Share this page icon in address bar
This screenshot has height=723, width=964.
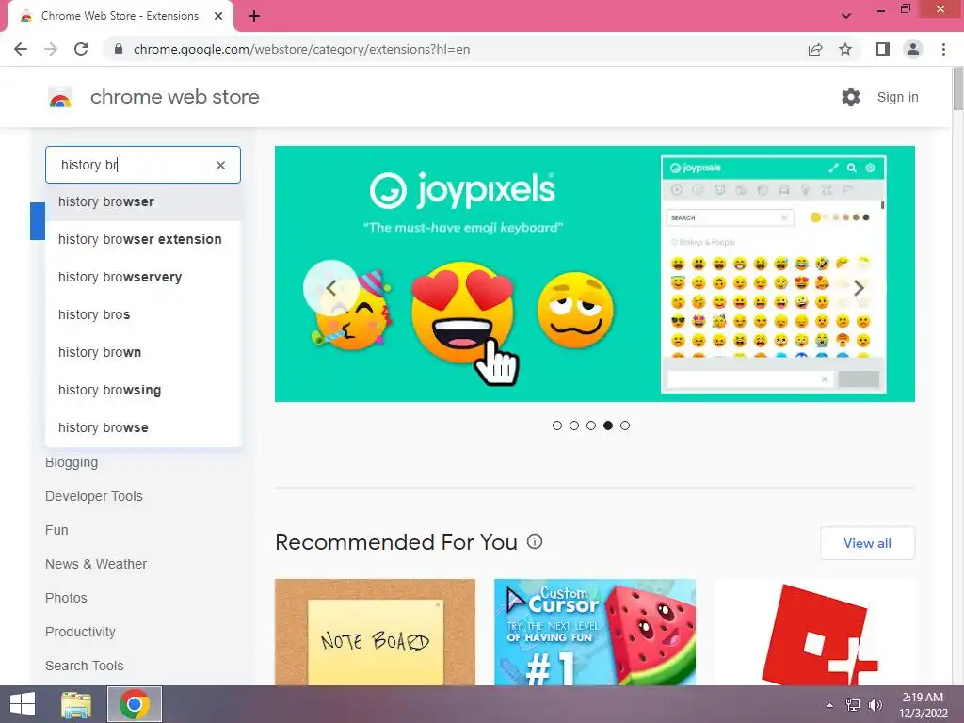tap(815, 49)
